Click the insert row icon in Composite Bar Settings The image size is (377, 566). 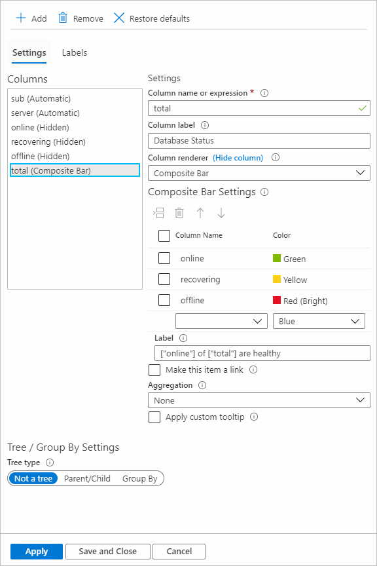158,213
